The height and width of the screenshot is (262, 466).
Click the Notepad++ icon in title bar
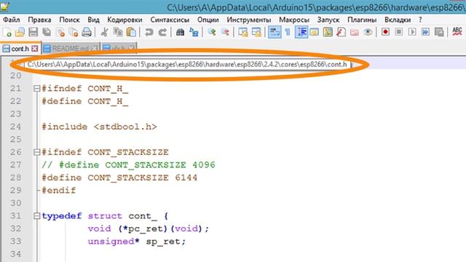pos(5,7)
